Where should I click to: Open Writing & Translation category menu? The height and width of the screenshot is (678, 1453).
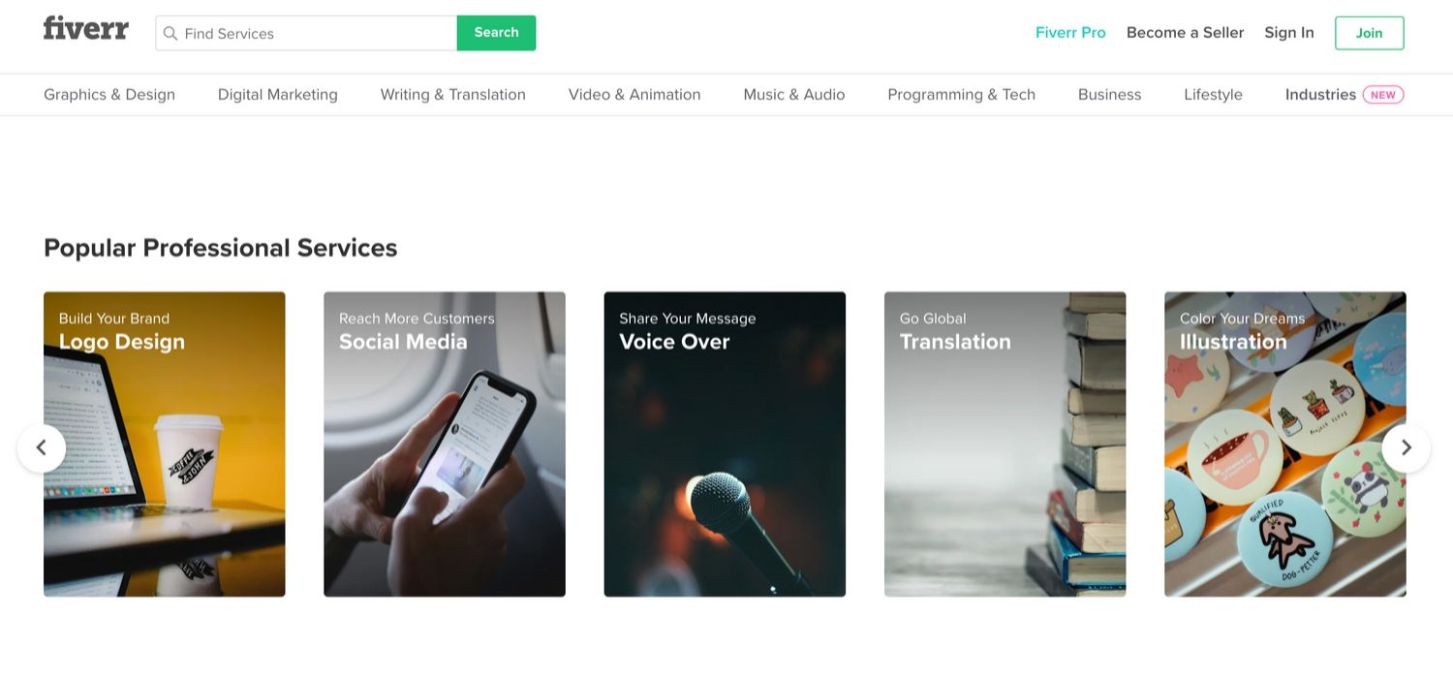(x=453, y=95)
